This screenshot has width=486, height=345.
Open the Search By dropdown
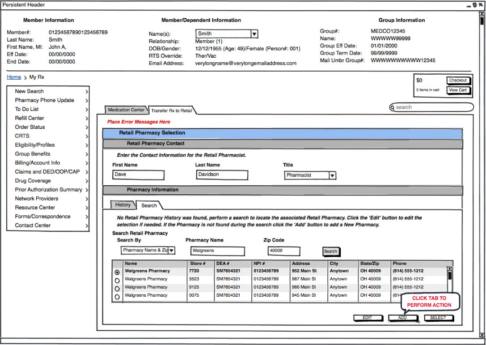[148, 251]
